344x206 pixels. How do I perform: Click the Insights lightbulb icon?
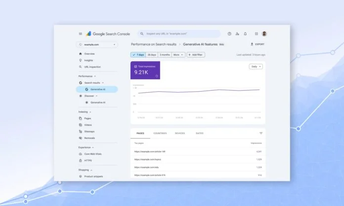pos(80,60)
